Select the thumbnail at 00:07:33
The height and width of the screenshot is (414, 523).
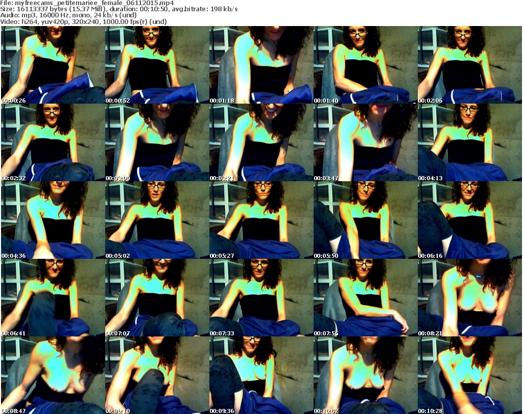(261, 298)
